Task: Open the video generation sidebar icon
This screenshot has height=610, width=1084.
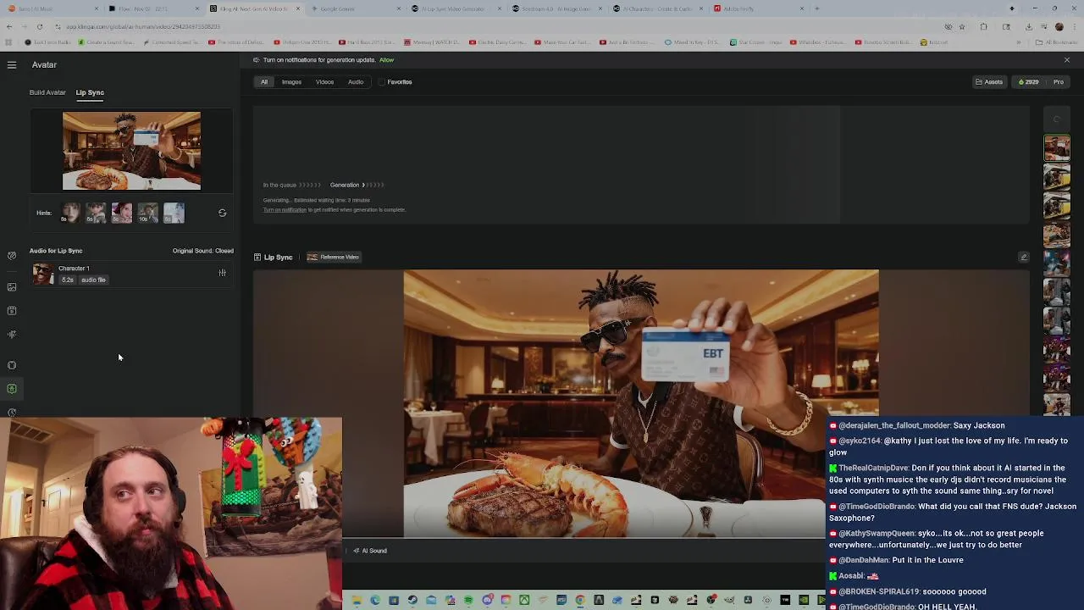Action: [x=12, y=310]
